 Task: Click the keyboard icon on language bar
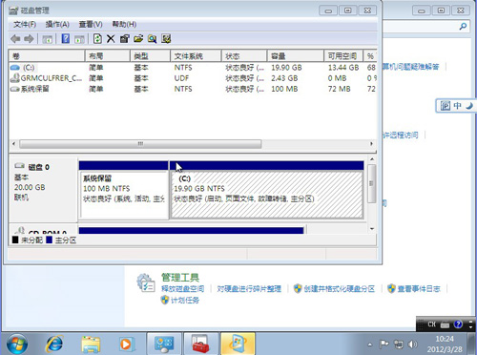445,324
